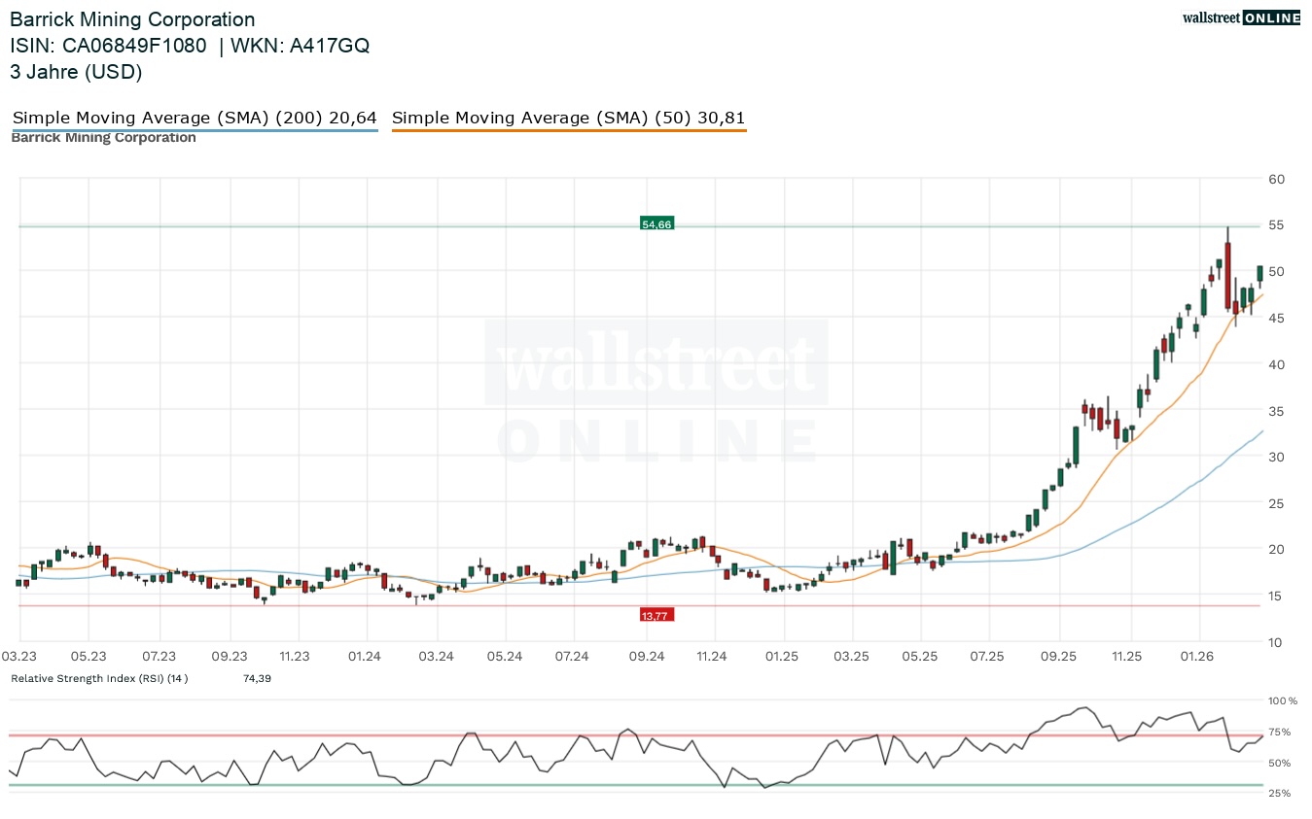Click the 3 Jahre (USD) period label
Screen dimensions: 1312x819
(76, 71)
